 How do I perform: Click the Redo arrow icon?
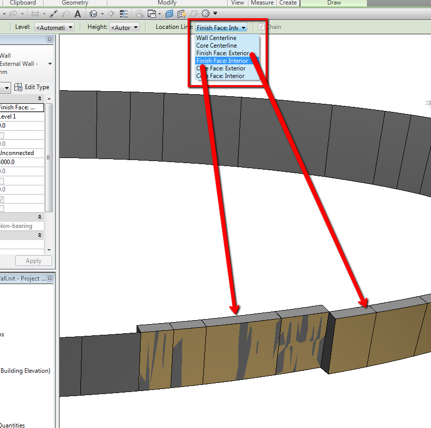pyautogui.click(x=13, y=14)
